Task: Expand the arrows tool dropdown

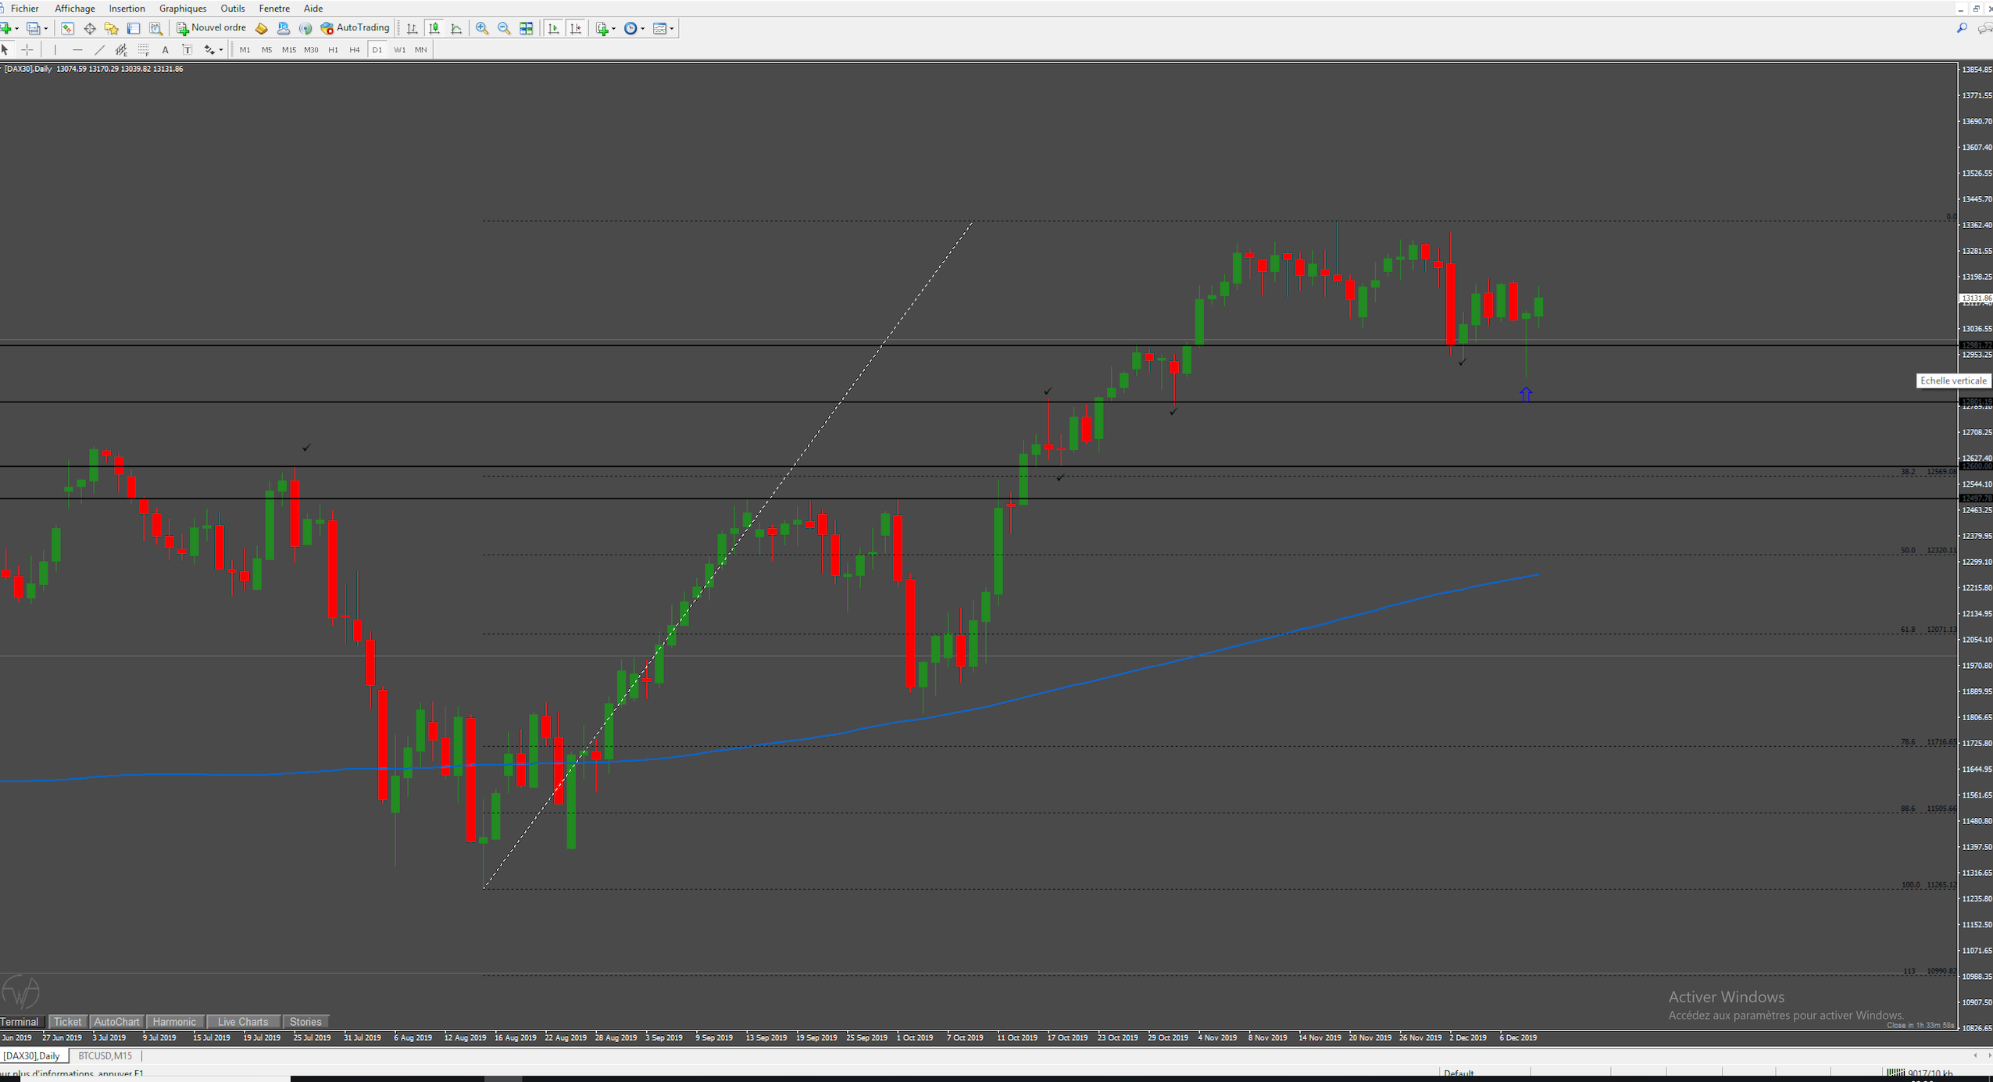Action: click(221, 51)
